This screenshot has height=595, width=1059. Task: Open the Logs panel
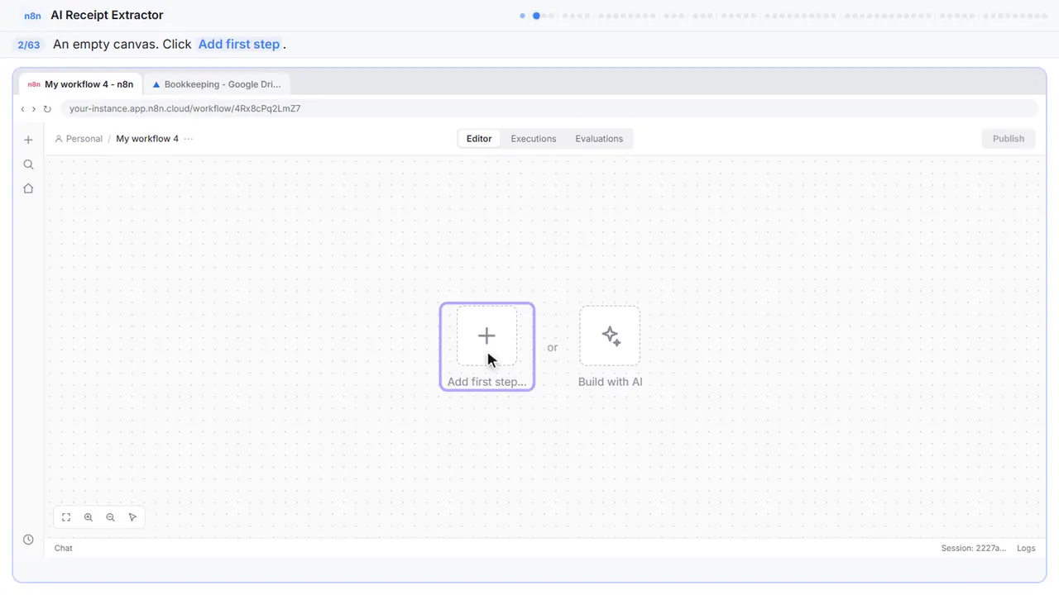tap(1026, 548)
